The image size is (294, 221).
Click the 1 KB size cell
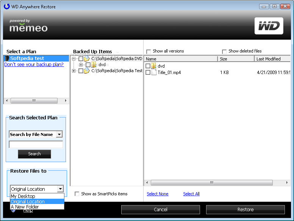224,73
